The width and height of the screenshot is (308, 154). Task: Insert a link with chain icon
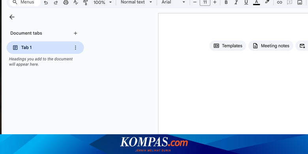(x=279, y=2)
